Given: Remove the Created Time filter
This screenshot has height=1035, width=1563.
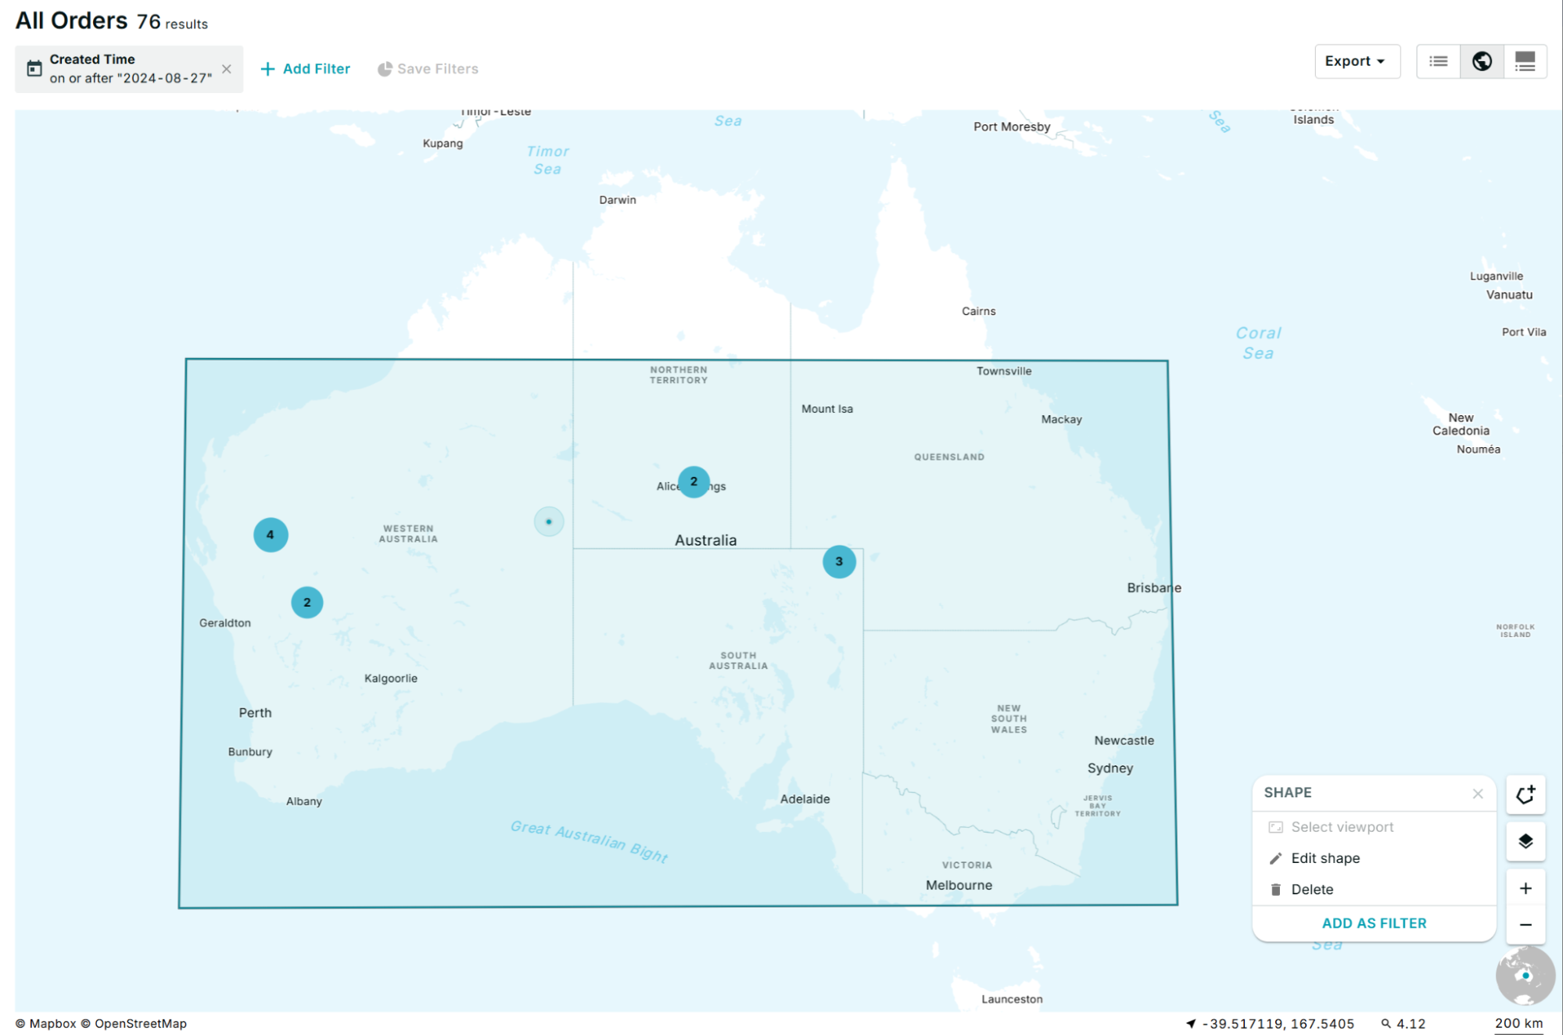Looking at the screenshot, I should tap(226, 69).
